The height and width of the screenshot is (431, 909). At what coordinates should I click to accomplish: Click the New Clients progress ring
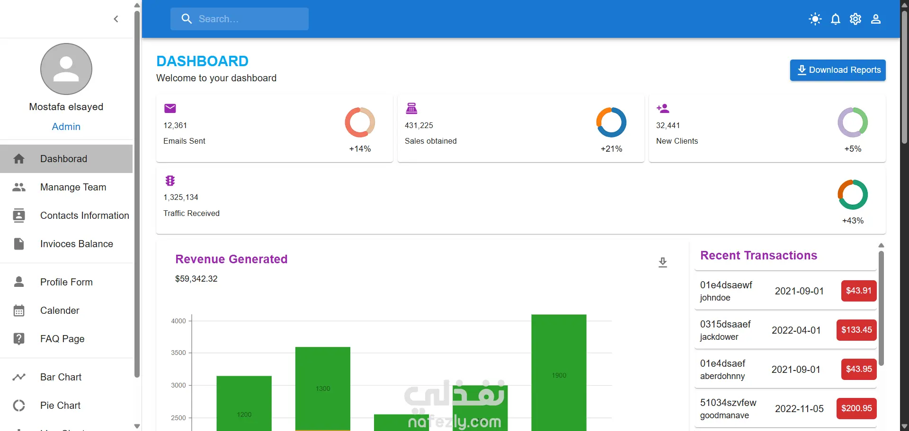(853, 122)
